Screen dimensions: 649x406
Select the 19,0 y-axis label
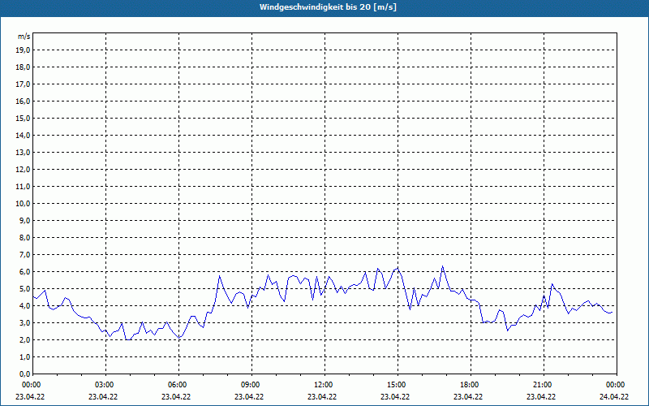tap(24, 50)
